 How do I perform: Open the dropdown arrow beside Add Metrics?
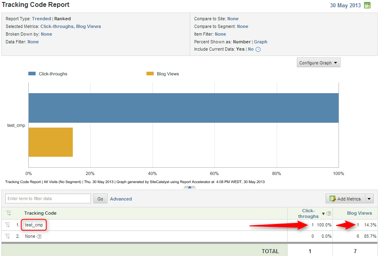(x=370, y=199)
